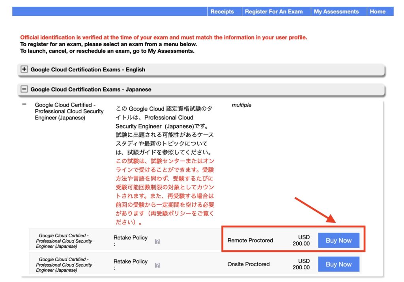Select the Remote Proctored label
Viewport: 404px width, 282px height.
pos(250,240)
